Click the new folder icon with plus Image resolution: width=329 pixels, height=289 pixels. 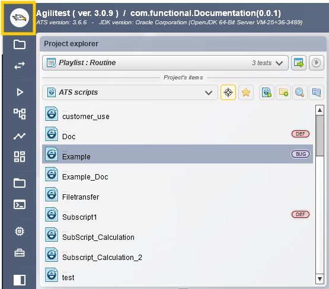pos(283,92)
